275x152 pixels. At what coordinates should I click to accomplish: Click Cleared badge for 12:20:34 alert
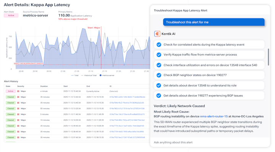click(11, 108)
